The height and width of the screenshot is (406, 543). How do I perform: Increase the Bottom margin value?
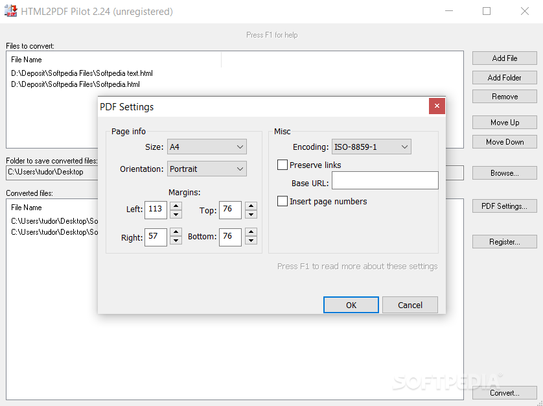251,232
